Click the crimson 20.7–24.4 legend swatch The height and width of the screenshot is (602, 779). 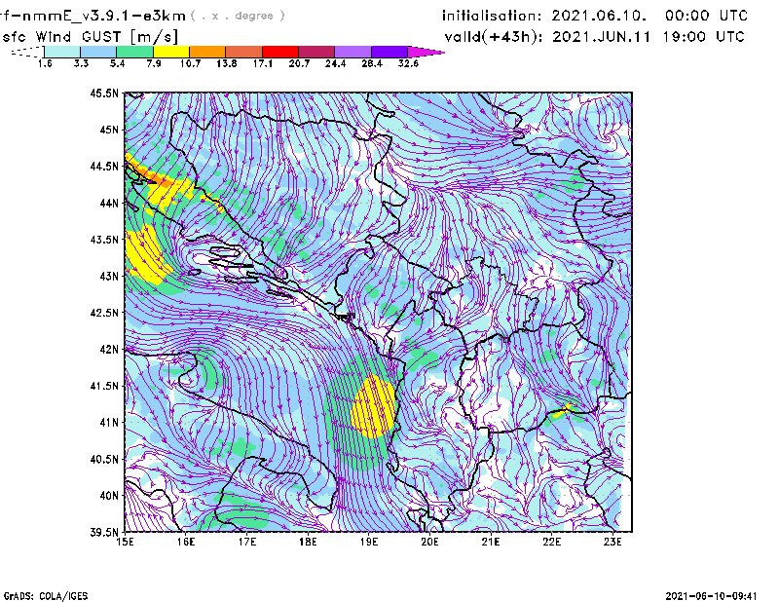click(x=316, y=52)
